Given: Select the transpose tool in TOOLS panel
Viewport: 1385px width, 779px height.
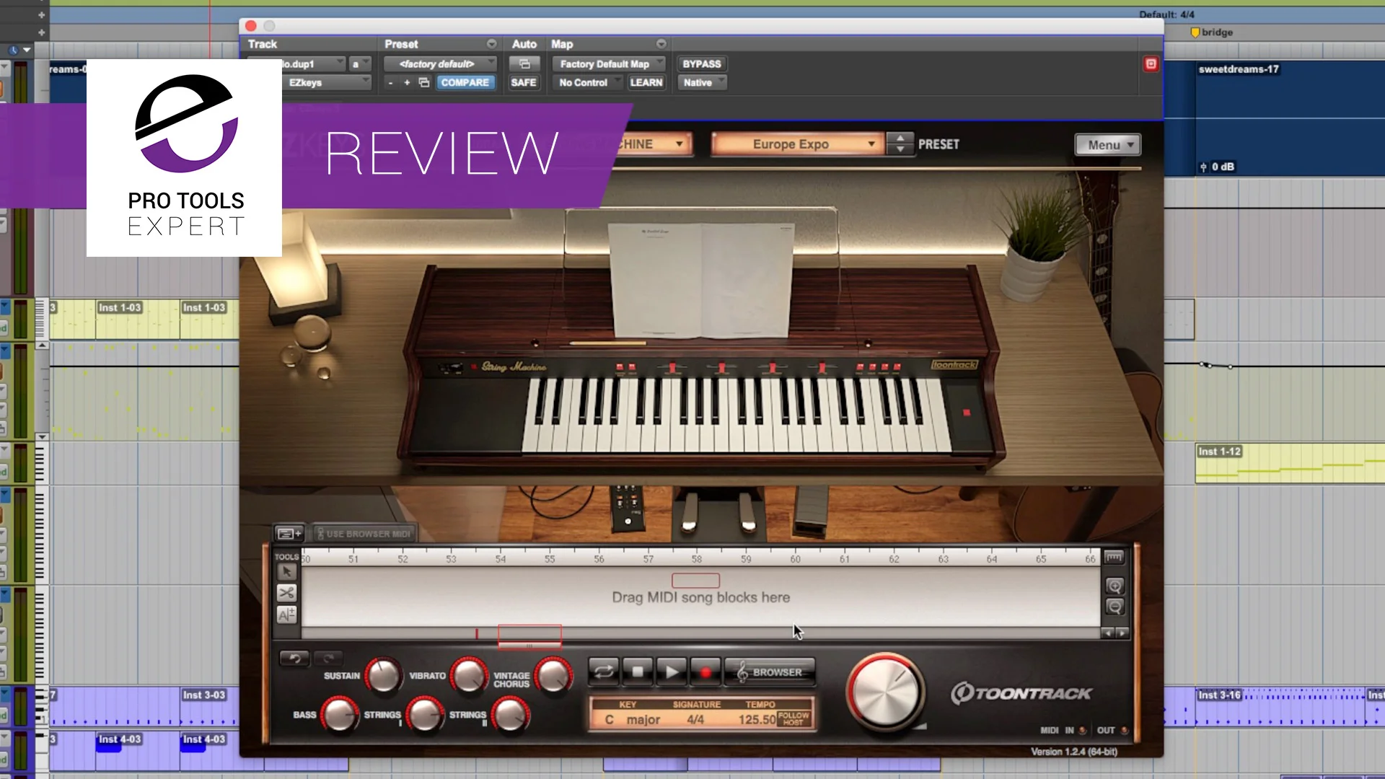Looking at the screenshot, I should 286,615.
